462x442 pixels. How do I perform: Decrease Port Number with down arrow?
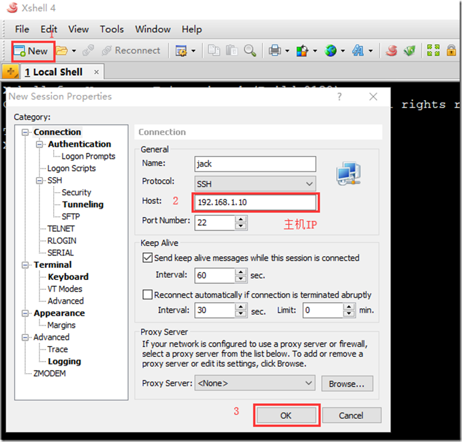click(x=241, y=226)
